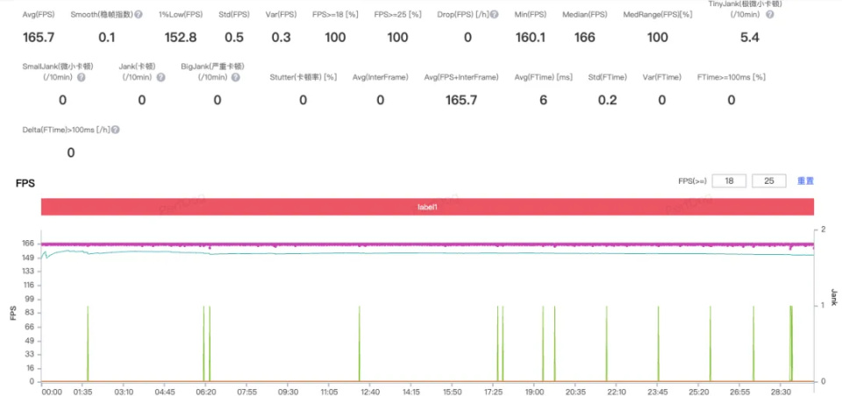Click the 166 FPS axis tick label

(28, 244)
